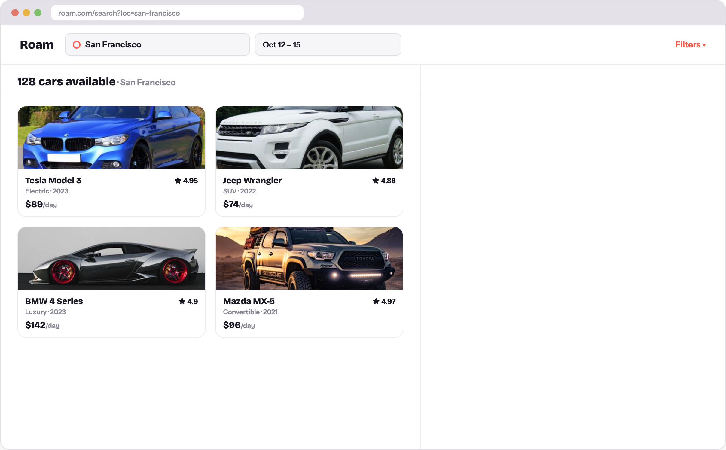This screenshot has width=726, height=450.
Task: Open the Jeep Wrangler car photo
Action: click(x=309, y=138)
